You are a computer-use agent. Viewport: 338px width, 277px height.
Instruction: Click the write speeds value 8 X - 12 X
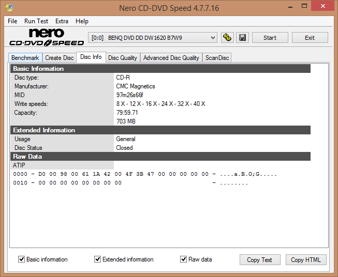coord(160,104)
